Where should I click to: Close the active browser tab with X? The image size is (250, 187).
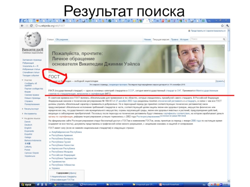147,21
